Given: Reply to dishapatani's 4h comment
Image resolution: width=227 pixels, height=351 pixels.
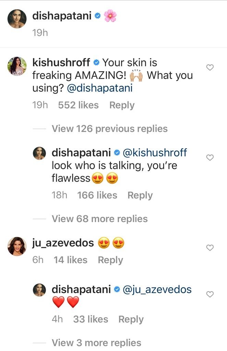Looking at the screenshot, I should [131, 319].
